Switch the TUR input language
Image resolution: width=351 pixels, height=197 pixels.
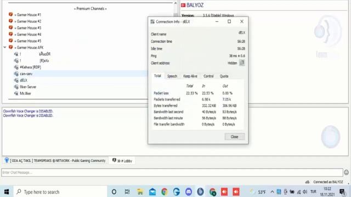tap(313, 192)
